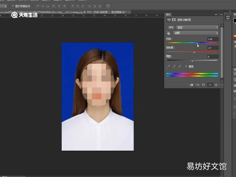This screenshot has width=236, height=177.
Task: Click the reset adjustment defaults icon
Action: pos(204,85)
